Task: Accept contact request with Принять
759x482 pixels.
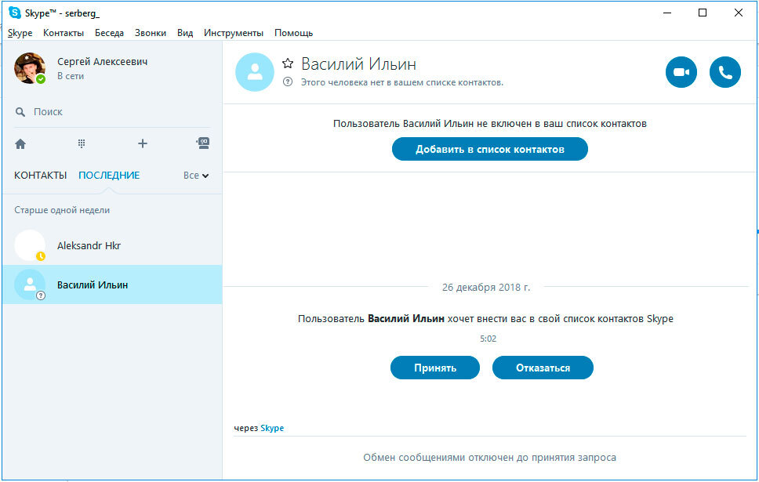Action: tap(434, 368)
